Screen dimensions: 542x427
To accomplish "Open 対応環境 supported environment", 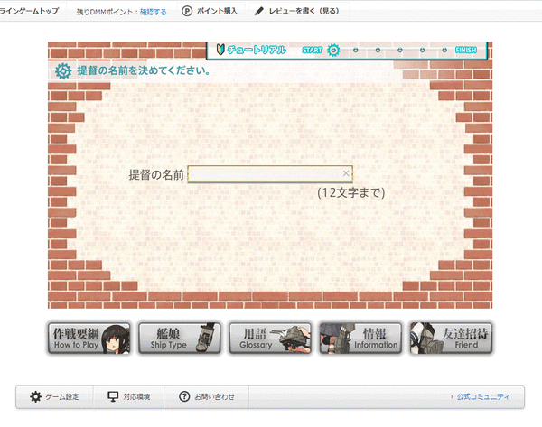I will pyautogui.click(x=128, y=397).
